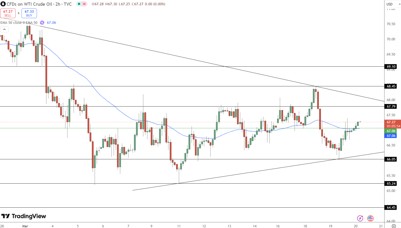Screen dimensions: 401x228
Task: Click the 20 date on time axis
Action: click(x=356, y=226)
